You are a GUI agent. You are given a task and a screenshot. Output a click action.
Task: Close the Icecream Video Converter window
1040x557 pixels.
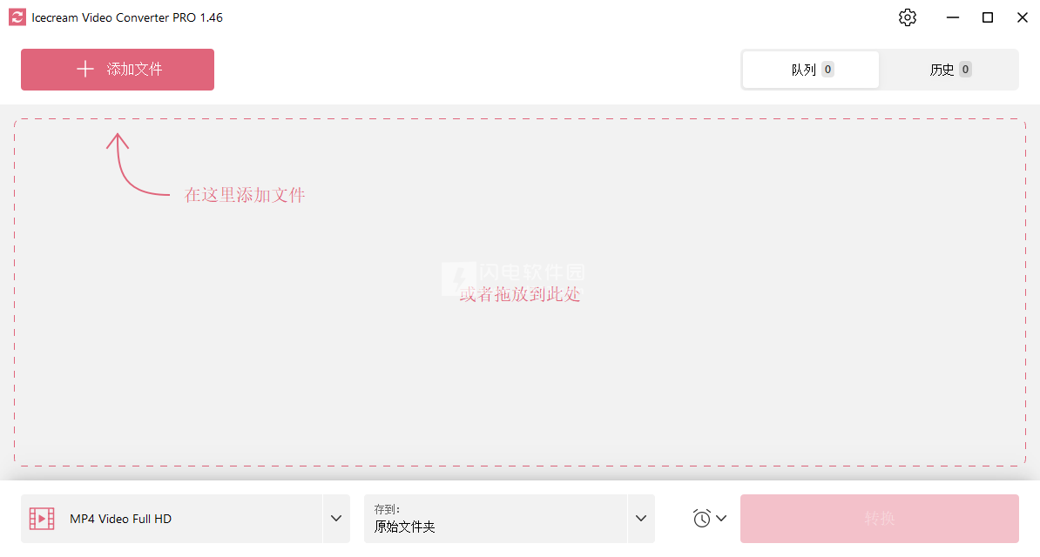[x=1022, y=17]
